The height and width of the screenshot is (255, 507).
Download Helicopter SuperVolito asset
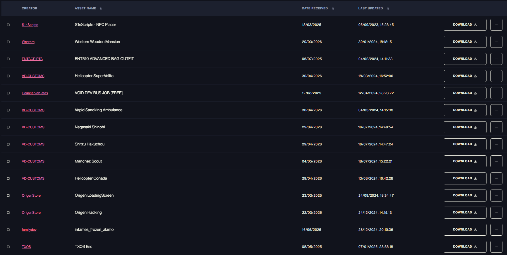[465, 76]
